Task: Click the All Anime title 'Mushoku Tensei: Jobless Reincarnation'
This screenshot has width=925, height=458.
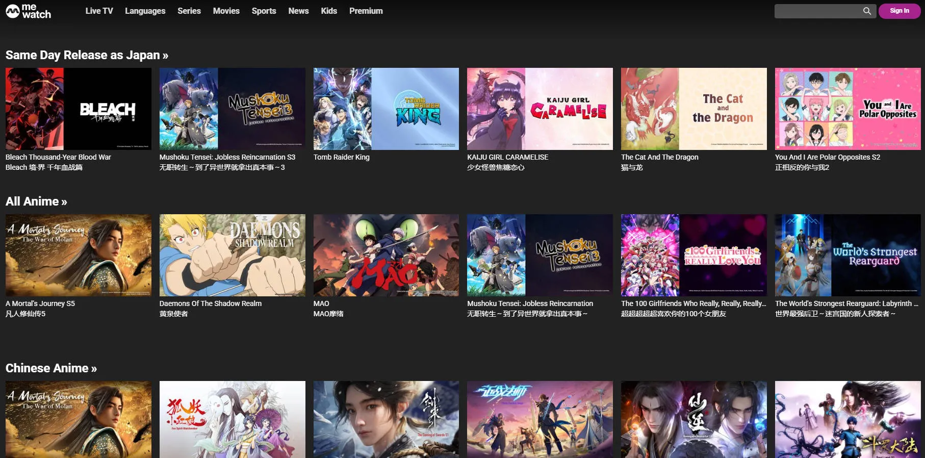Action: click(530, 303)
